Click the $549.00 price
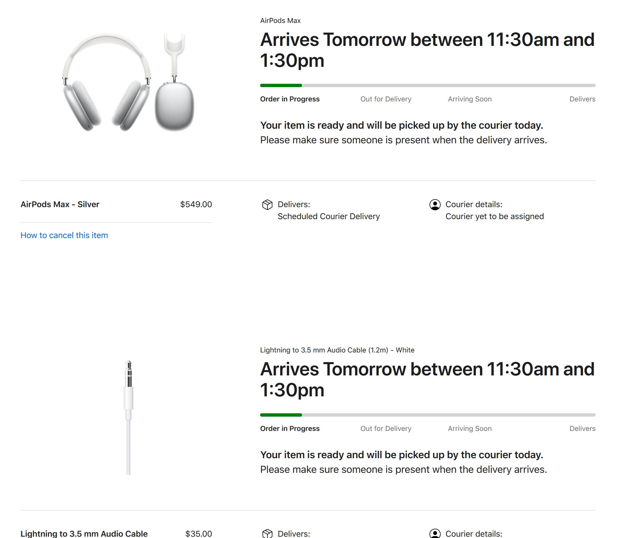The image size is (617, 538). pyautogui.click(x=196, y=204)
